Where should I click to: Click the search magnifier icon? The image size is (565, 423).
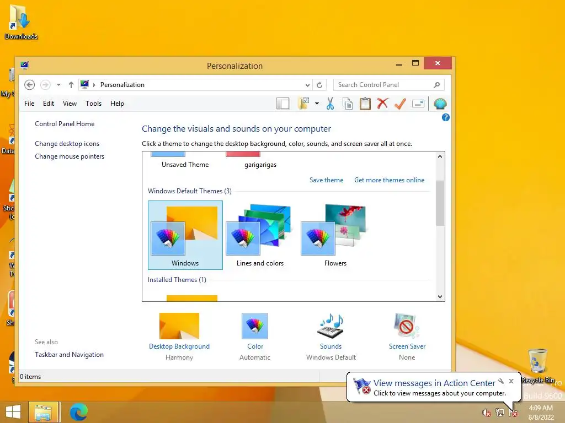click(x=437, y=85)
